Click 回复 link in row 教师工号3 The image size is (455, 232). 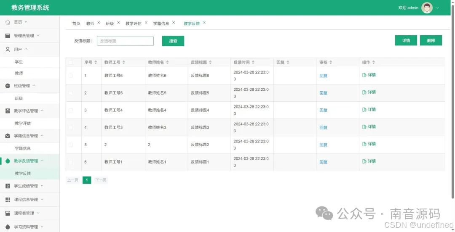323,128
